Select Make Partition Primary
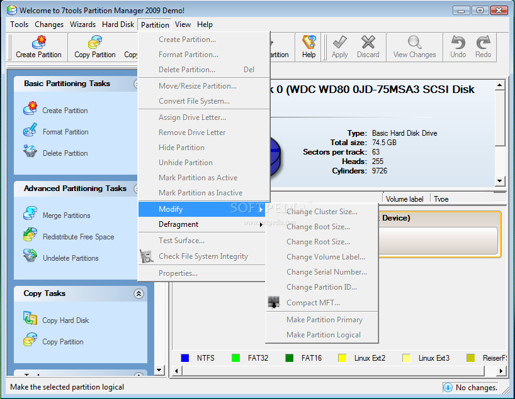The width and height of the screenshot is (515, 399). 322,320
